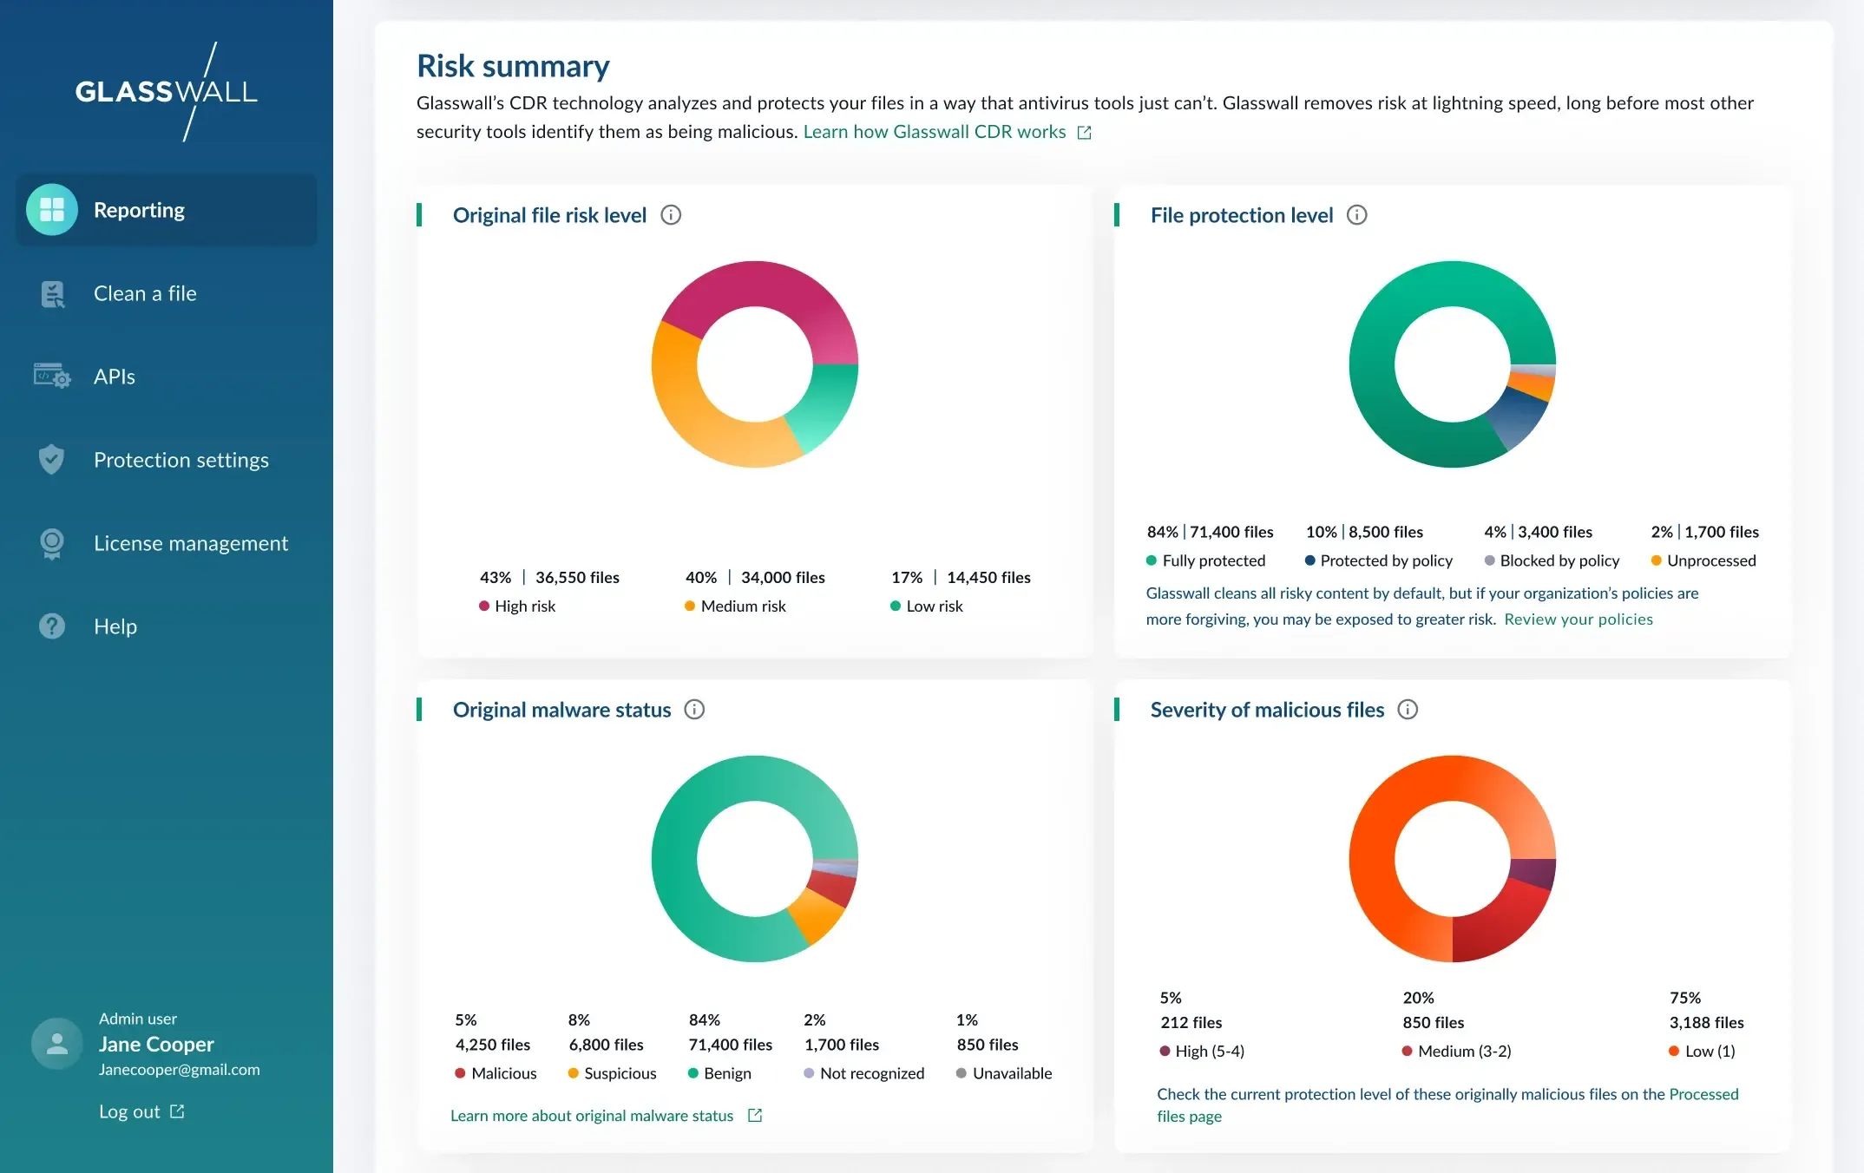The width and height of the screenshot is (1864, 1173).
Task: Select License management in the sidebar menu
Action: [x=191, y=542]
